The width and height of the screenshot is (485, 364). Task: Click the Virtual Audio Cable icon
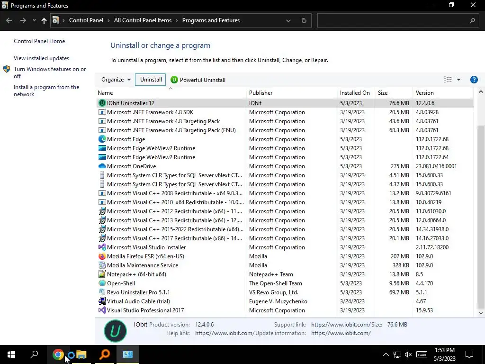tap(102, 301)
